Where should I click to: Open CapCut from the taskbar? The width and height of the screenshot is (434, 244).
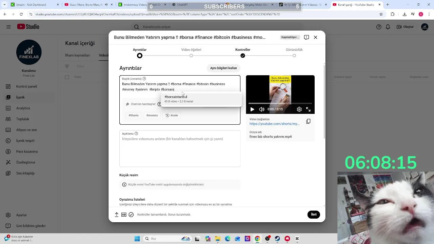(x=297, y=239)
